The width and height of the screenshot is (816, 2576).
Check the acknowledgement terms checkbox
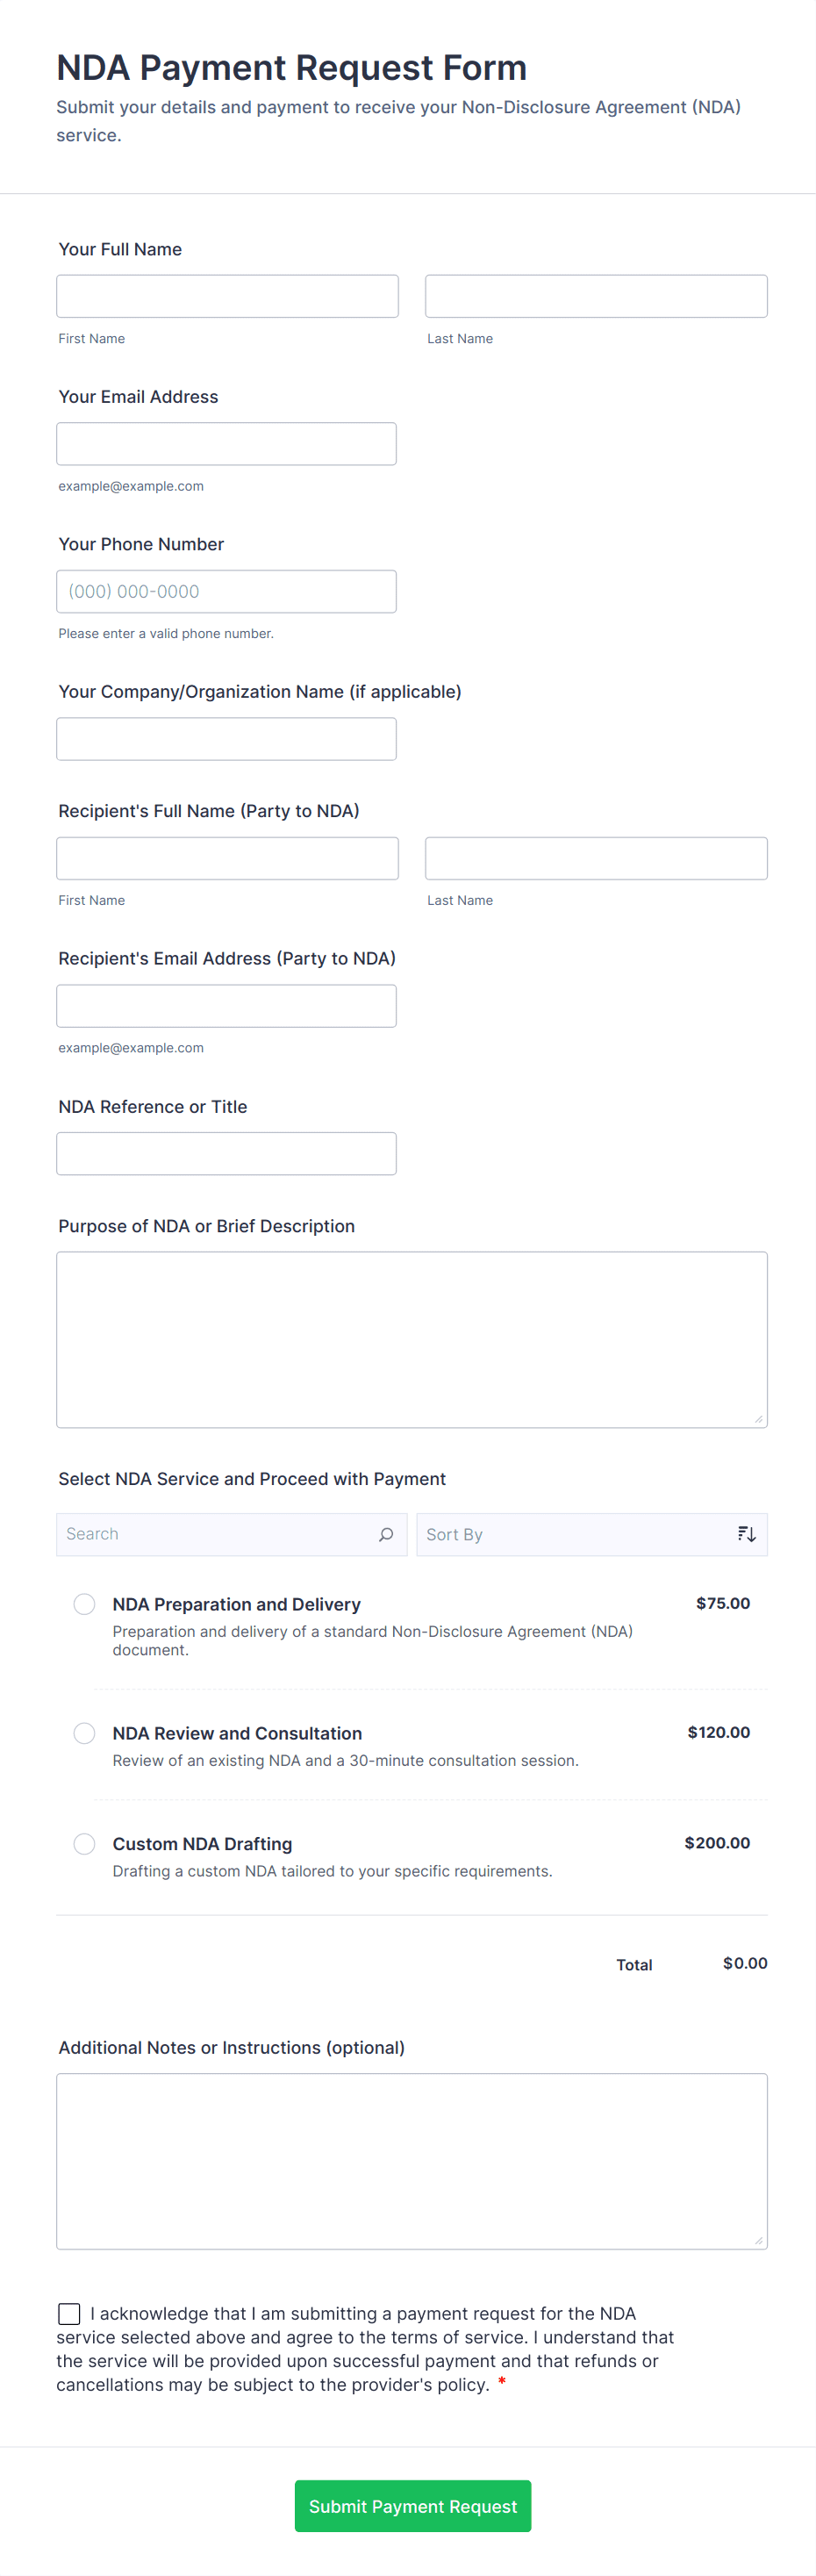coord(69,2313)
